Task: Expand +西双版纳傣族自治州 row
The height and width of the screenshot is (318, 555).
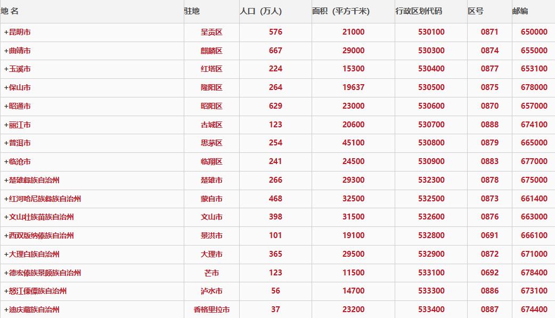Action: [x=39, y=235]
